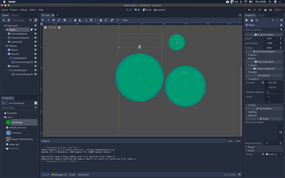The width and height of the screenshot is (285, 178).
Task: Copy the Output log contents
Action: pyautogui.click(x=230, y=141)
